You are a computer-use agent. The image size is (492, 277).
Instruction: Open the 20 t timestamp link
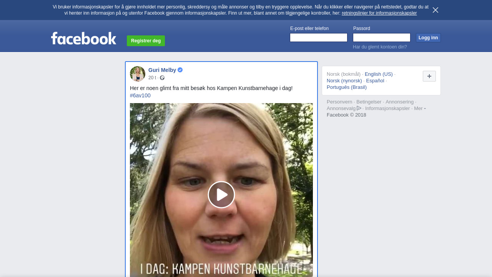[152, 78]
